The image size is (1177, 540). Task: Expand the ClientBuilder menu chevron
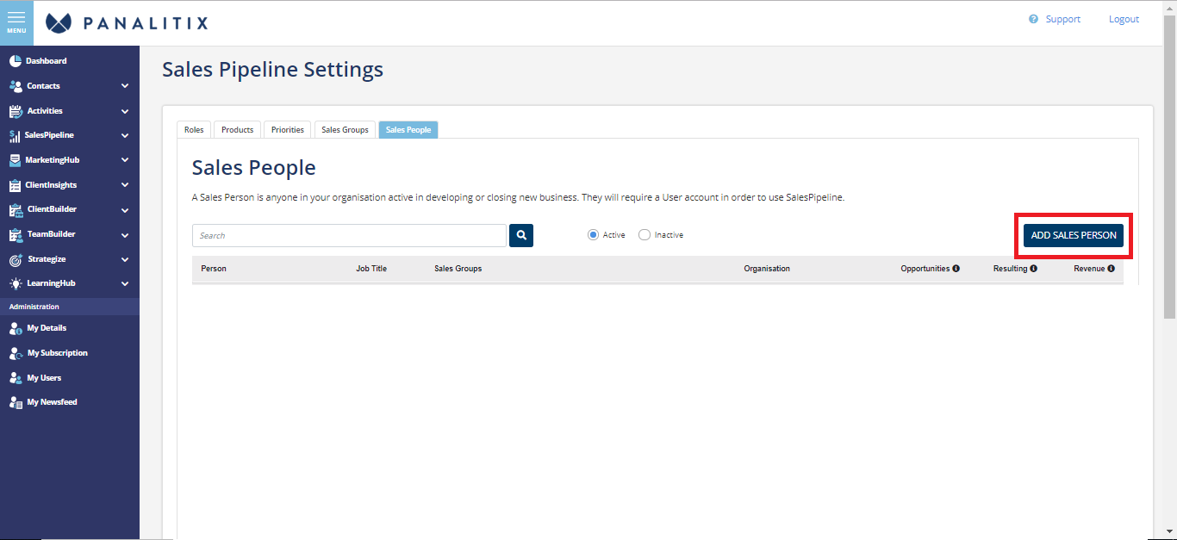tap(125, 210)
